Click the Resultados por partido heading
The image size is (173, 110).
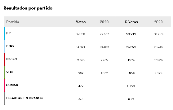(28, 8)
